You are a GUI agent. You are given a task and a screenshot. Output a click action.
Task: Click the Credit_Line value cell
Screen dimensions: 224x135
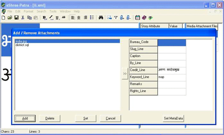[172, 71]
